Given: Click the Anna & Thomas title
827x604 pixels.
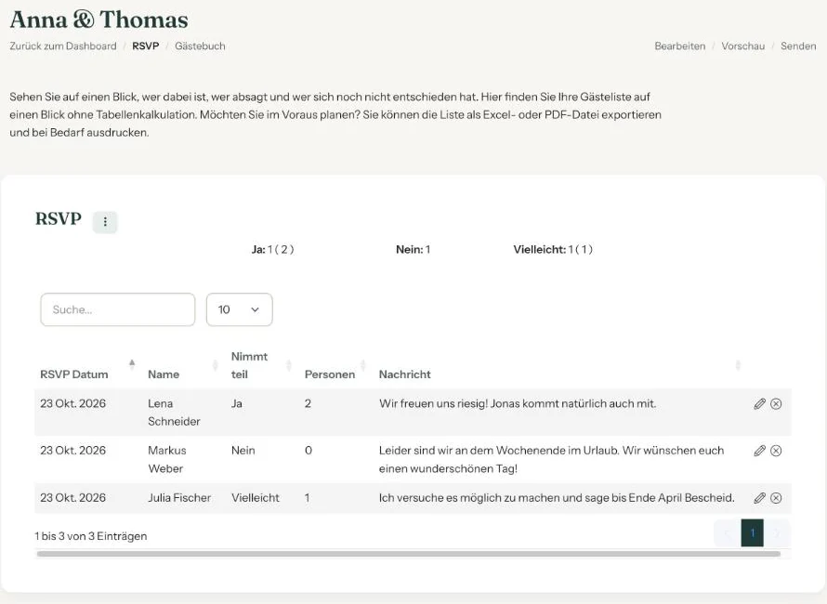Looking at the screenshot, I should (x=98, y=20).
